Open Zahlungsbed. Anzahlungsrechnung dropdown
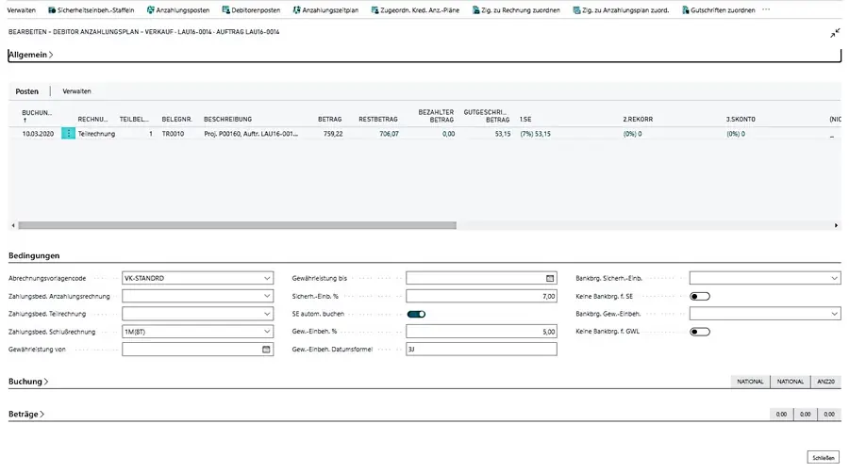This screenshot has height=473, width=849. pos(267,296)
